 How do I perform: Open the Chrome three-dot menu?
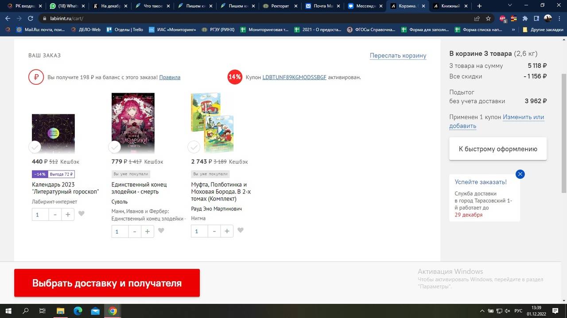pos(559,19)
